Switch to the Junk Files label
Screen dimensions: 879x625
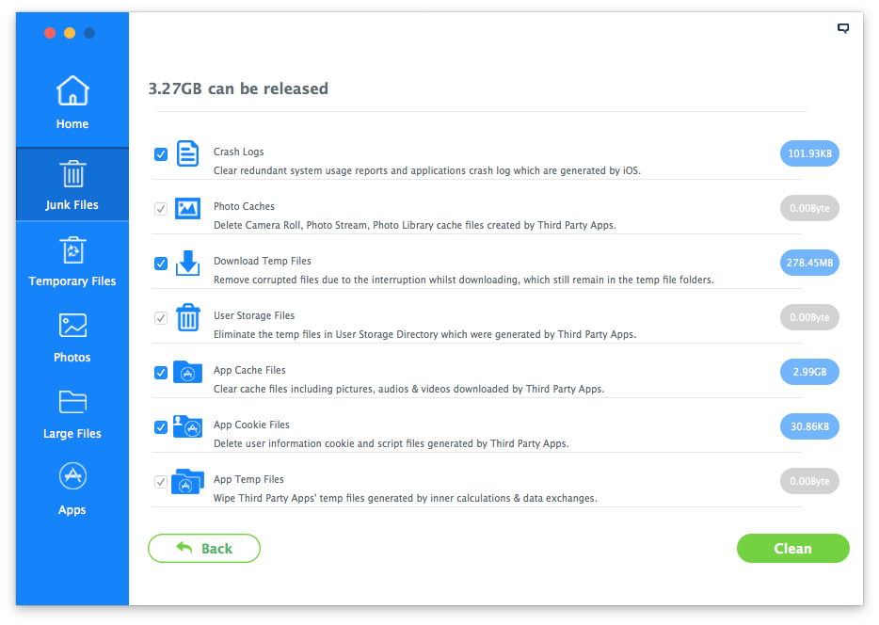pos(72,205)
